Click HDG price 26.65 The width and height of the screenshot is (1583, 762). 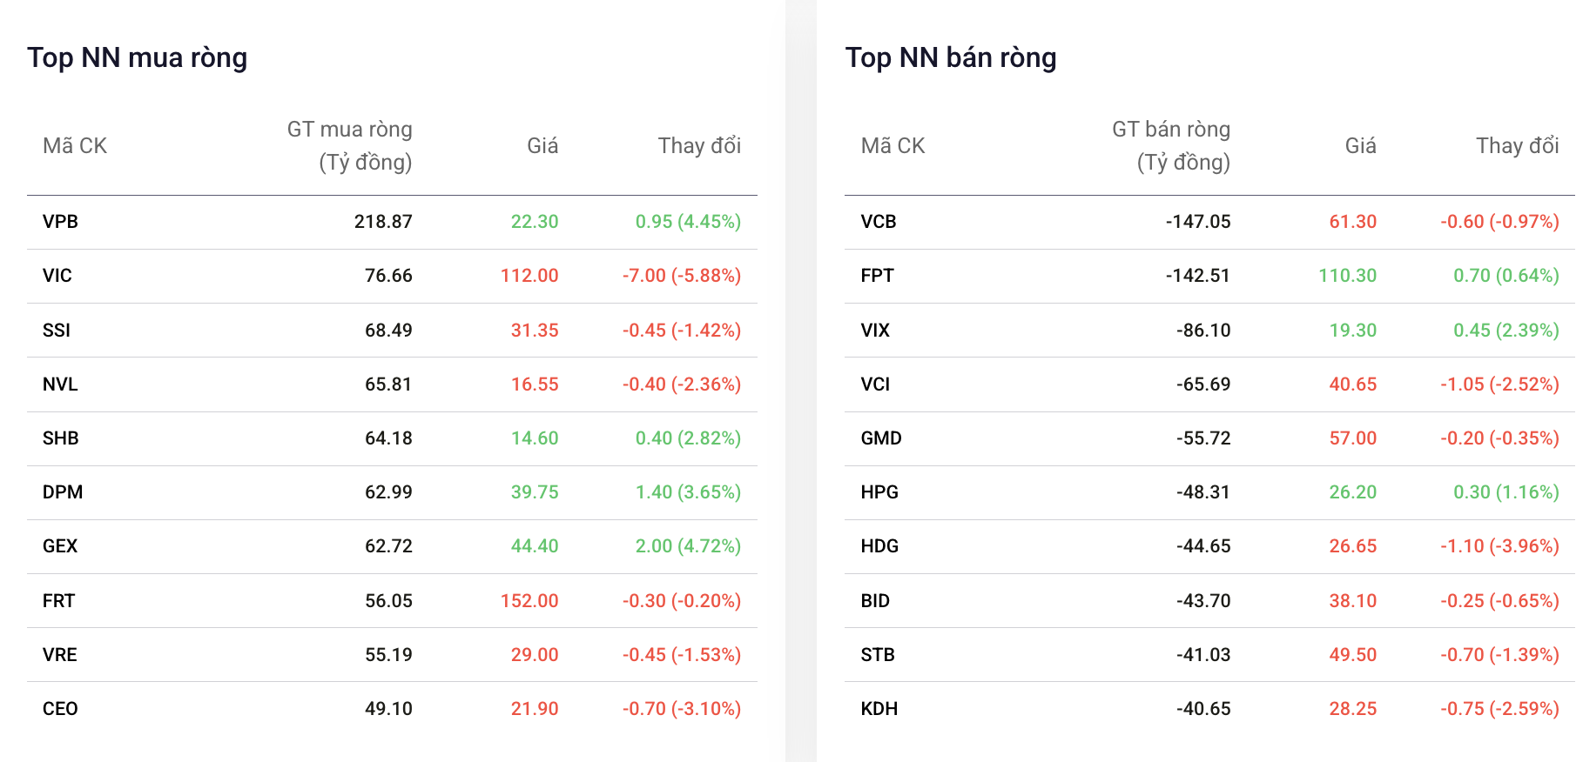click(x=1353, y=546)
